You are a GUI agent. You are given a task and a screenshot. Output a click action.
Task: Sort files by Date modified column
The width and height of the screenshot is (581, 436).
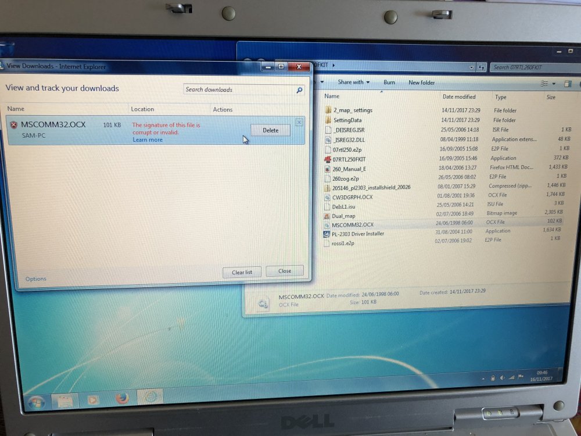click(x=459, y=97)
